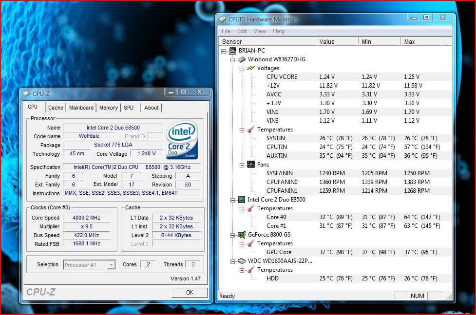Click the OK button in CPU-Z
Image resolution: width=476 pixels, height=315 pixels.
[x=190, y=293]
